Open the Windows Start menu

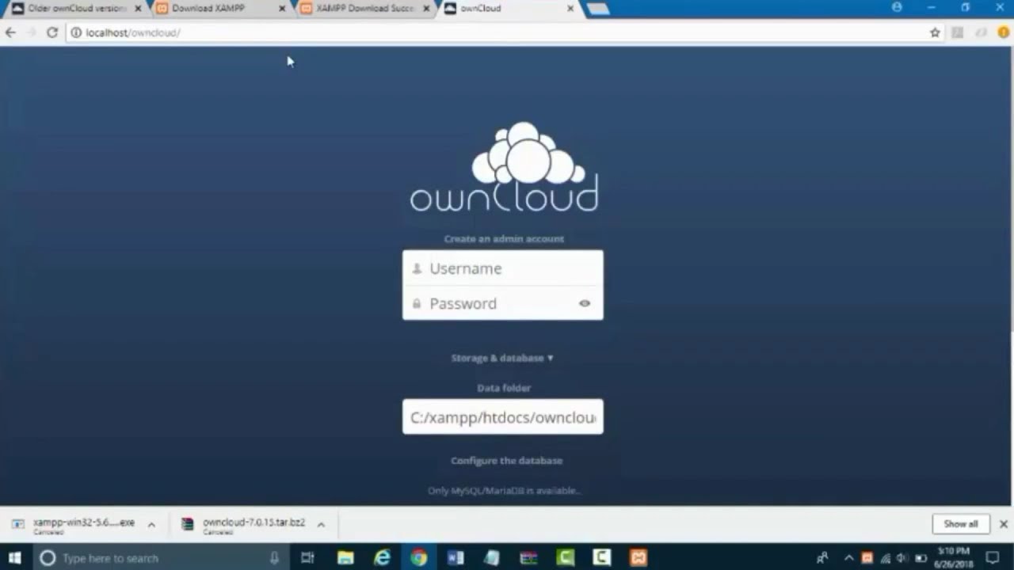(14, 558)
